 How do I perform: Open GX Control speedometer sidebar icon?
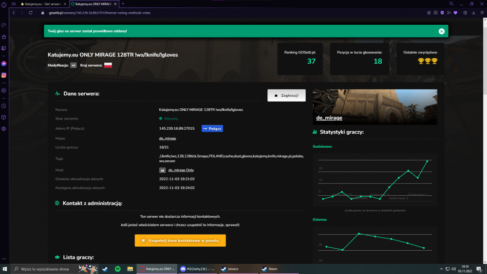click(x=4, y=25)
